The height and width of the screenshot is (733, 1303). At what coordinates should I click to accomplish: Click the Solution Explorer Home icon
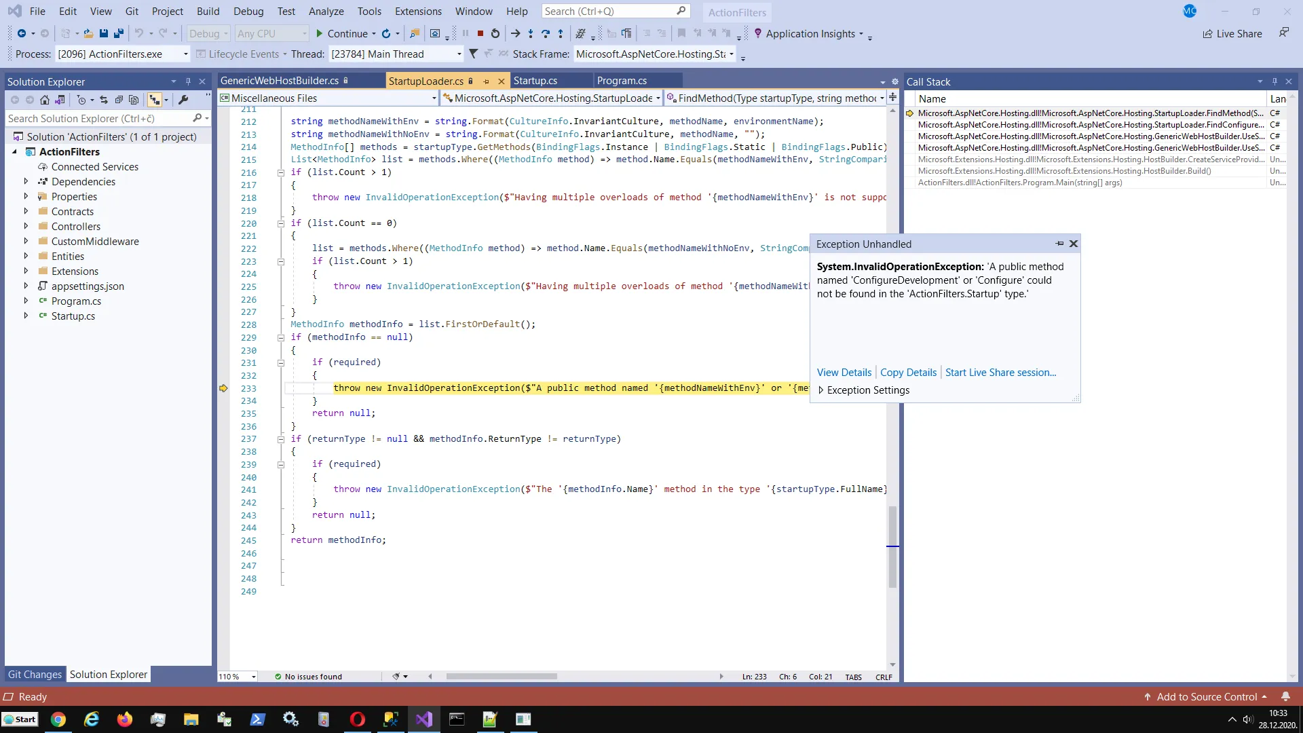click(x=45, y=100)
